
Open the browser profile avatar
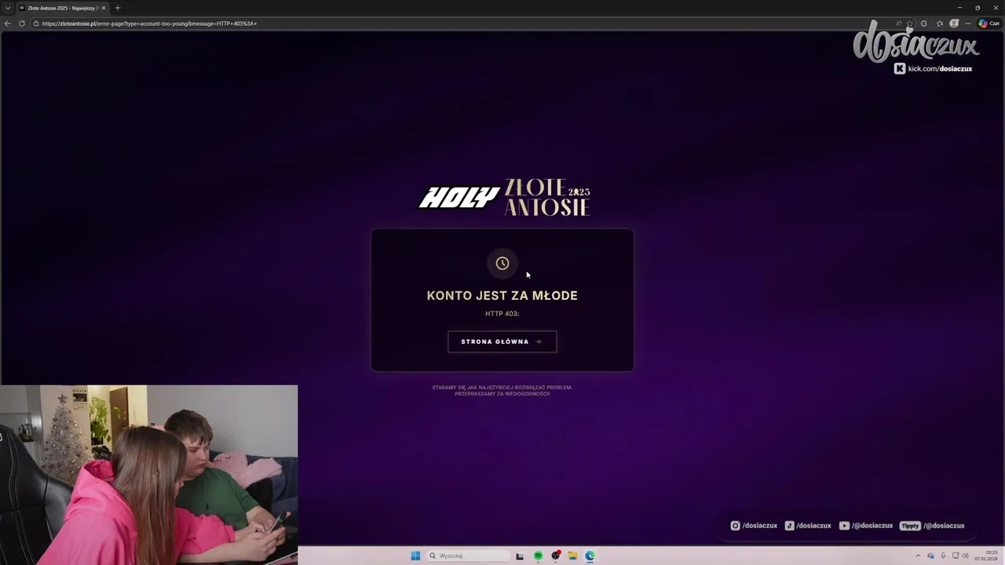[x=954, y=24]
